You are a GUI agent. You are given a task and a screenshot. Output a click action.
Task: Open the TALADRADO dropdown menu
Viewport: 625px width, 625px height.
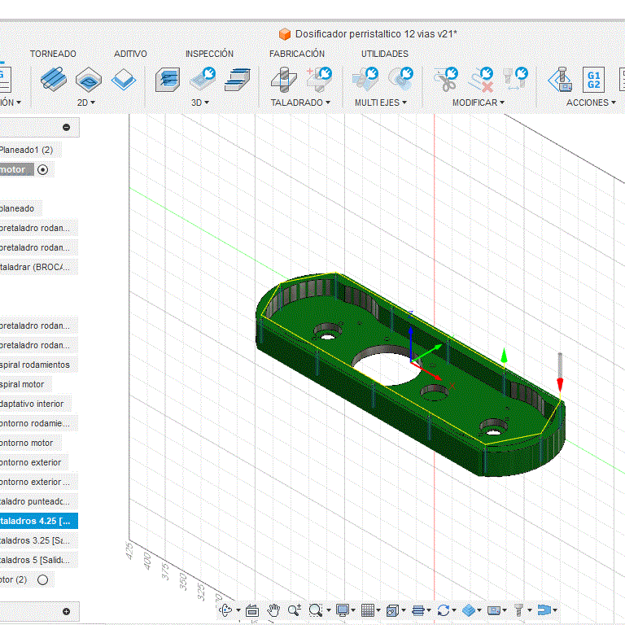(300, 103)
